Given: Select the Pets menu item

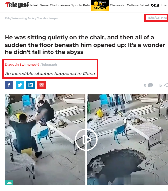Looking at the screenshot, I should [x=86, y=5].
